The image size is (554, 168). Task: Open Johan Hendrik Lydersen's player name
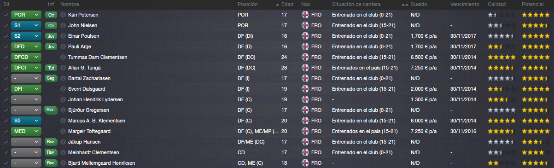coord(95,99)
